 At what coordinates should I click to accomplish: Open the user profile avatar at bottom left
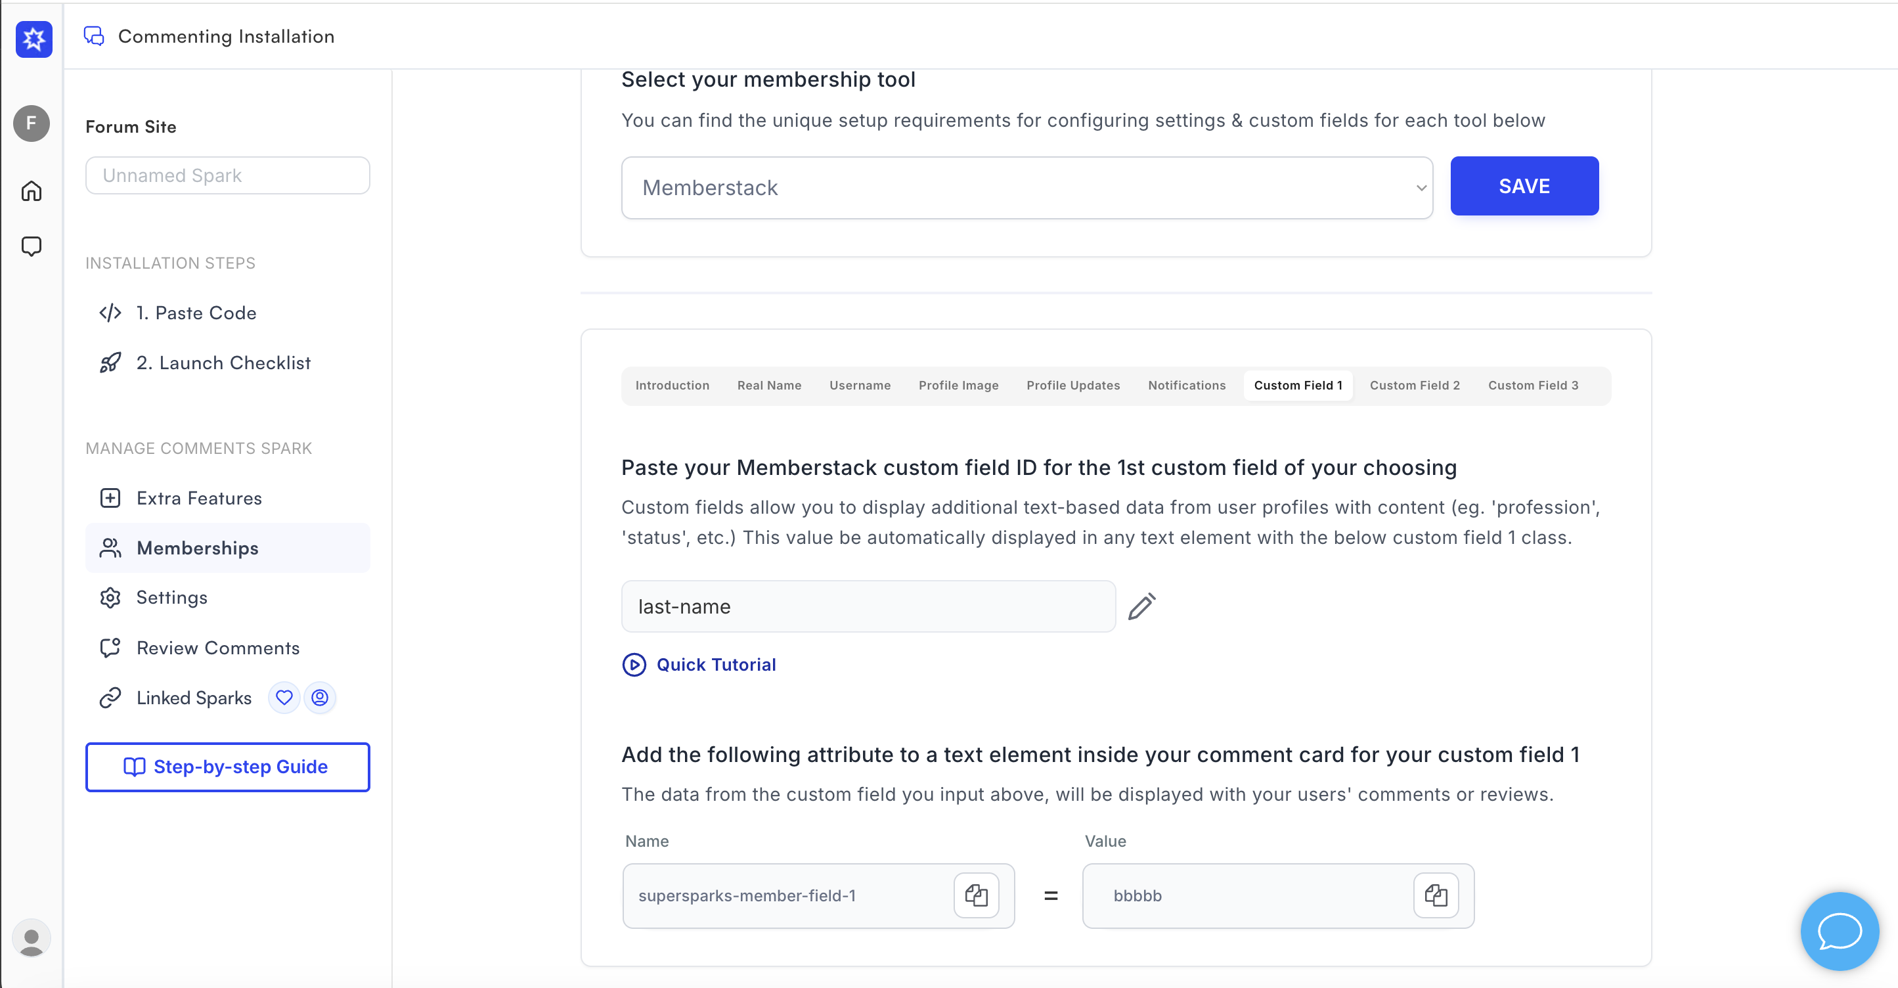(x=32, y=939)
